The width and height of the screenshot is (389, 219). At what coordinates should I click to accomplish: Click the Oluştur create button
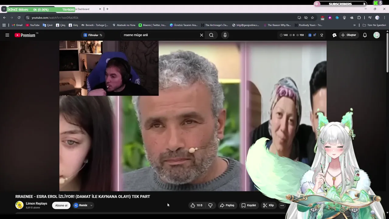coord(348,35)
